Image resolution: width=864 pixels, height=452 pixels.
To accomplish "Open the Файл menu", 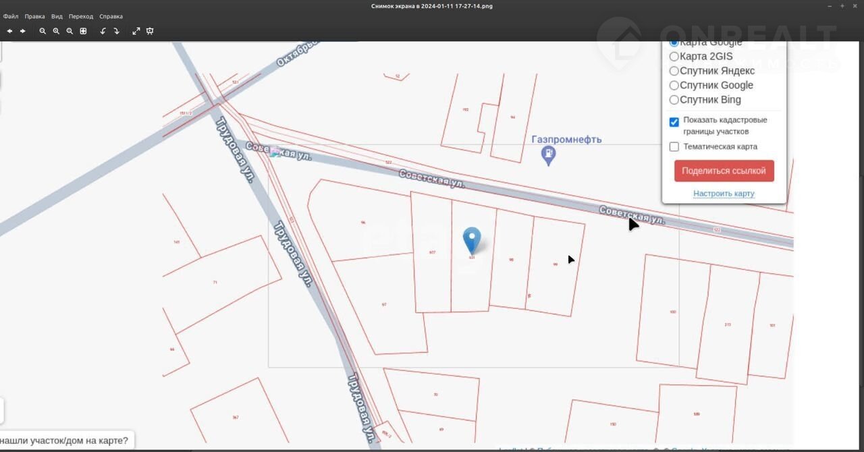I will pos(11,16).
